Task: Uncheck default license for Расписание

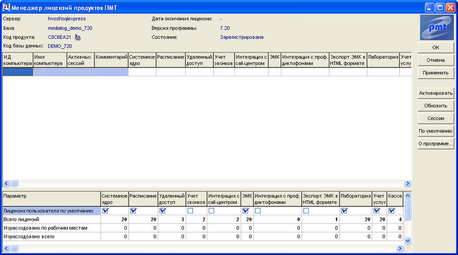Action: coord(133,210)
